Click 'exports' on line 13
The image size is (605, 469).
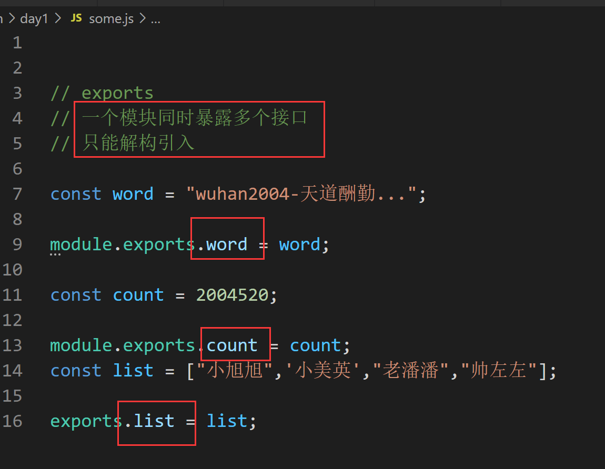pos(158,346)
